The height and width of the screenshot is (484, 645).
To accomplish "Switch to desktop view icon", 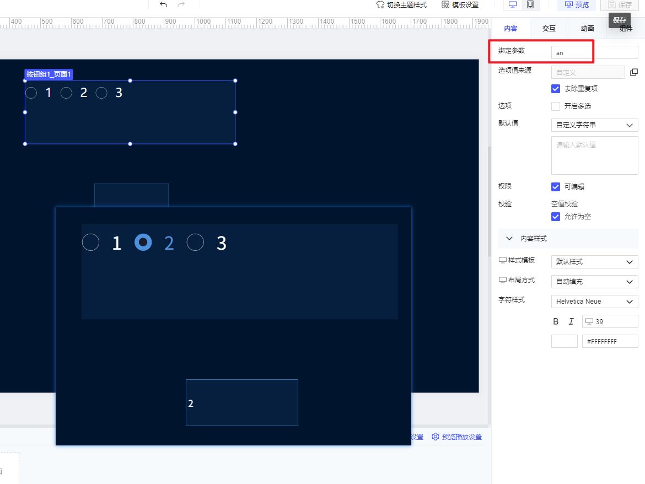I will (x=513, y=4).
